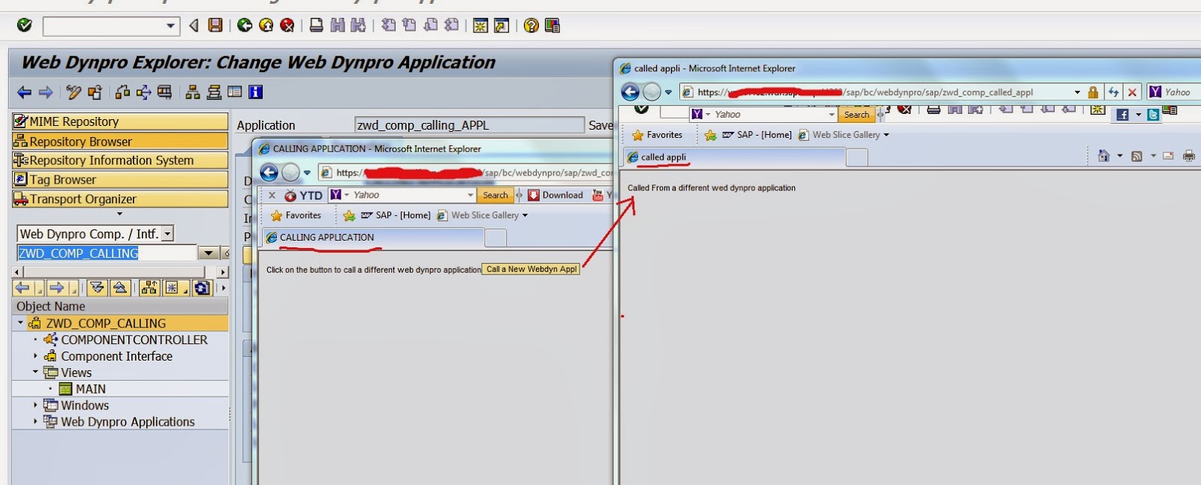The height and width of the screenshot is (485, 1201).
Task: Open Transport Organizer
Action: click(120, 199)
